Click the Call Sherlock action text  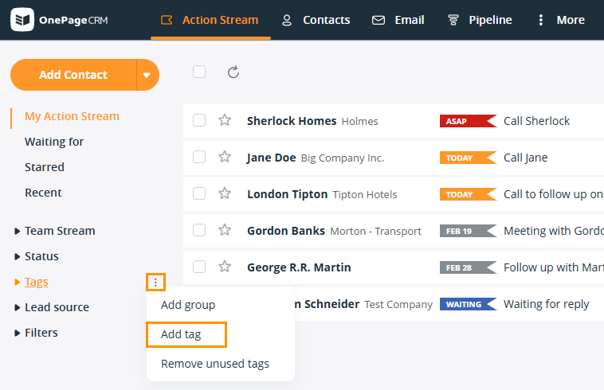(536, 121)
